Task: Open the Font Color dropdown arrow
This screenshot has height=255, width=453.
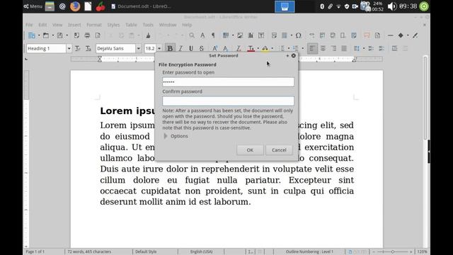Action: tap(258, 49)
